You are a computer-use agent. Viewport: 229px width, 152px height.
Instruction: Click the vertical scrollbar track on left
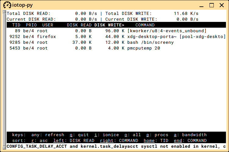pyautogui.click(x=4, y=80)
